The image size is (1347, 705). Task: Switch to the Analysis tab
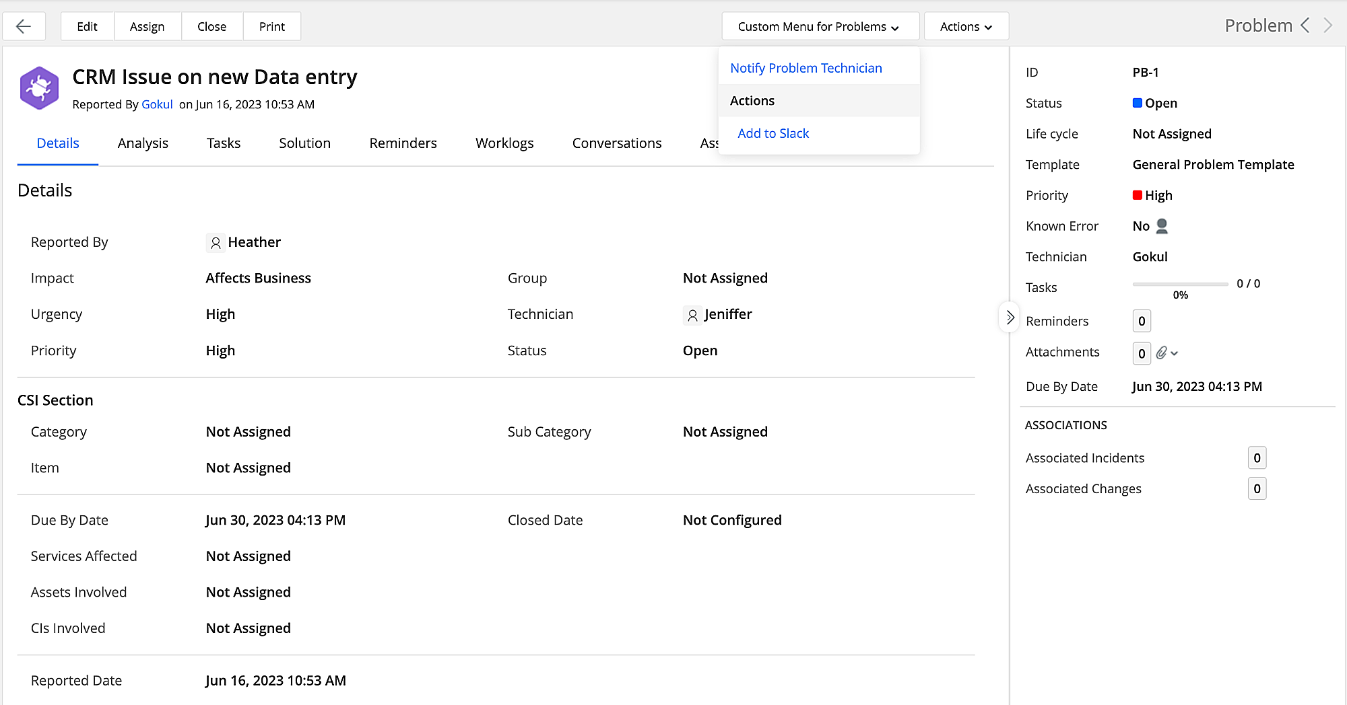(143, 143)
